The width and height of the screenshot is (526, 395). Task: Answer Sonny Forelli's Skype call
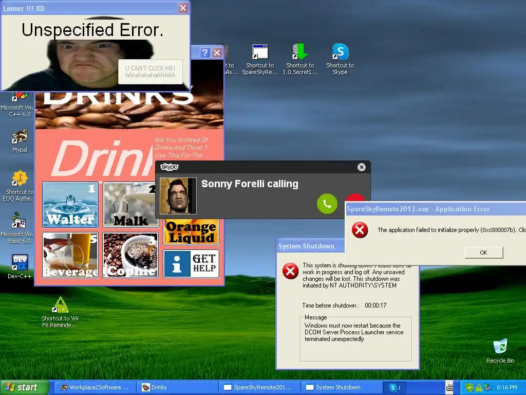[327, 204]
